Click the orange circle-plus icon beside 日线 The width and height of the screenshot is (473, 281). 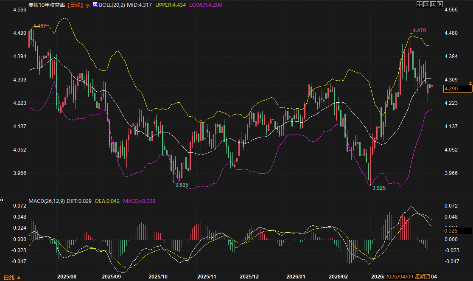pyautogui.click(x=87, y=5)
